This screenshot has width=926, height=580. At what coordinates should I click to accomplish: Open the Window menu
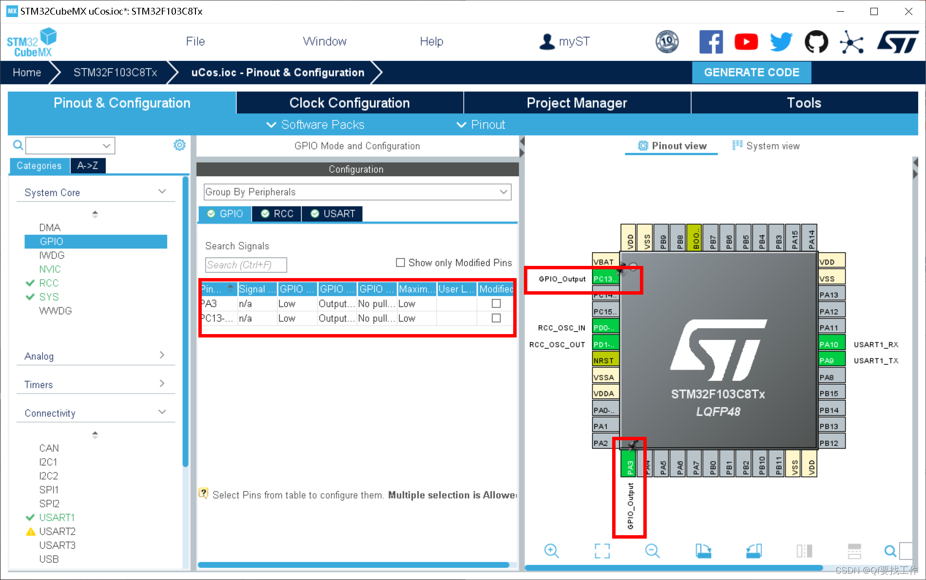pos(325,41)
